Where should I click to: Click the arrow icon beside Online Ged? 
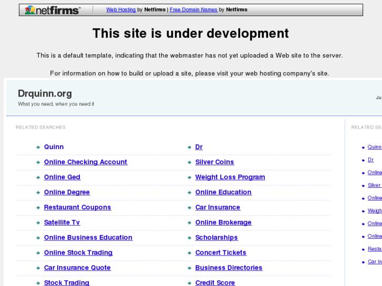[38, 177]
